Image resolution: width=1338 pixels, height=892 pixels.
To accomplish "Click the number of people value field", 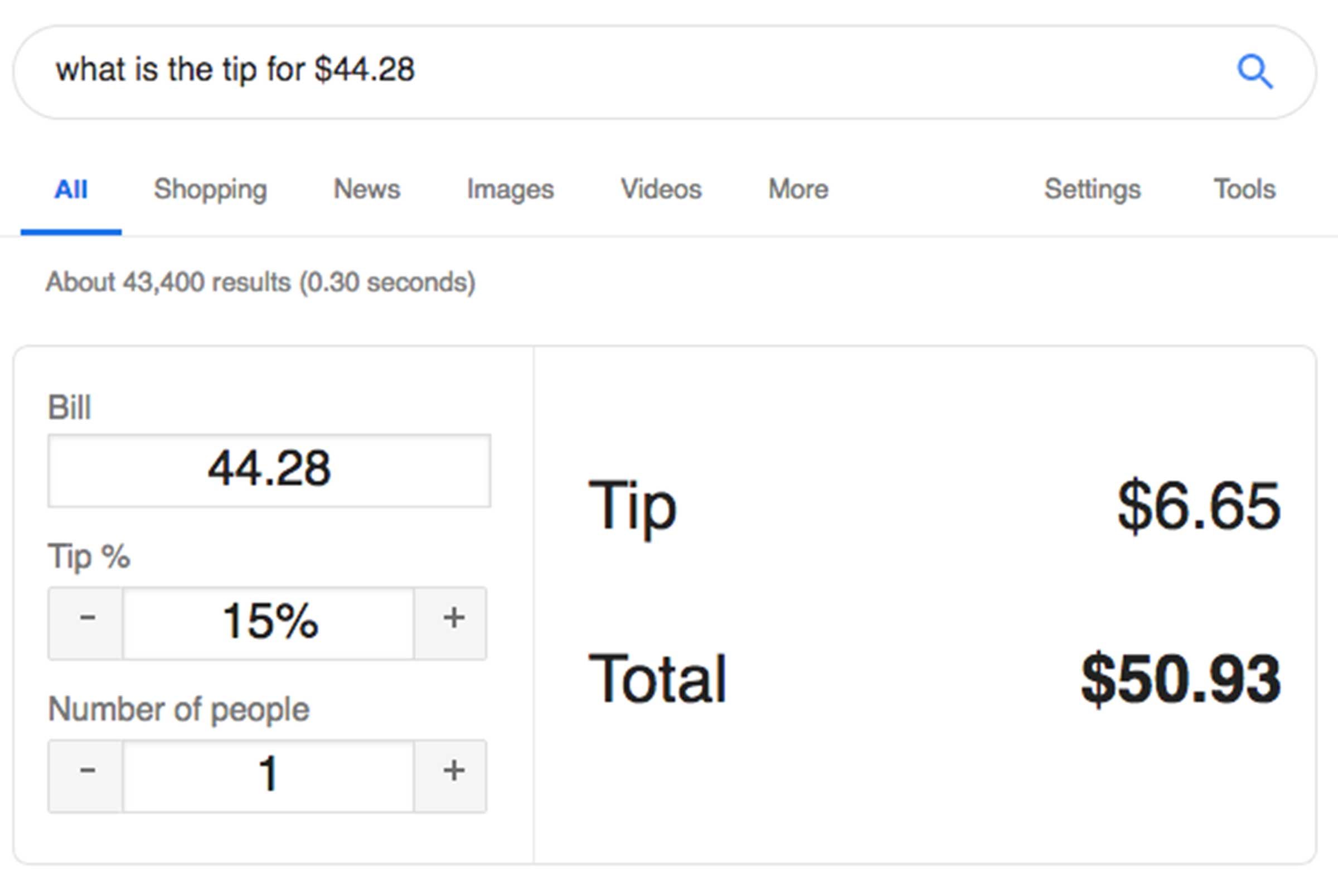I will click(269, 776).
